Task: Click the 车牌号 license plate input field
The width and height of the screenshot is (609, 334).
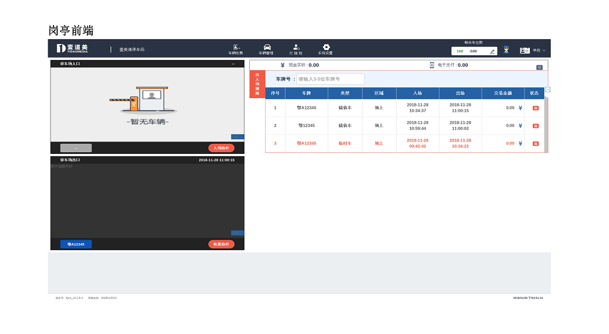Action: [x=330, y=79]
